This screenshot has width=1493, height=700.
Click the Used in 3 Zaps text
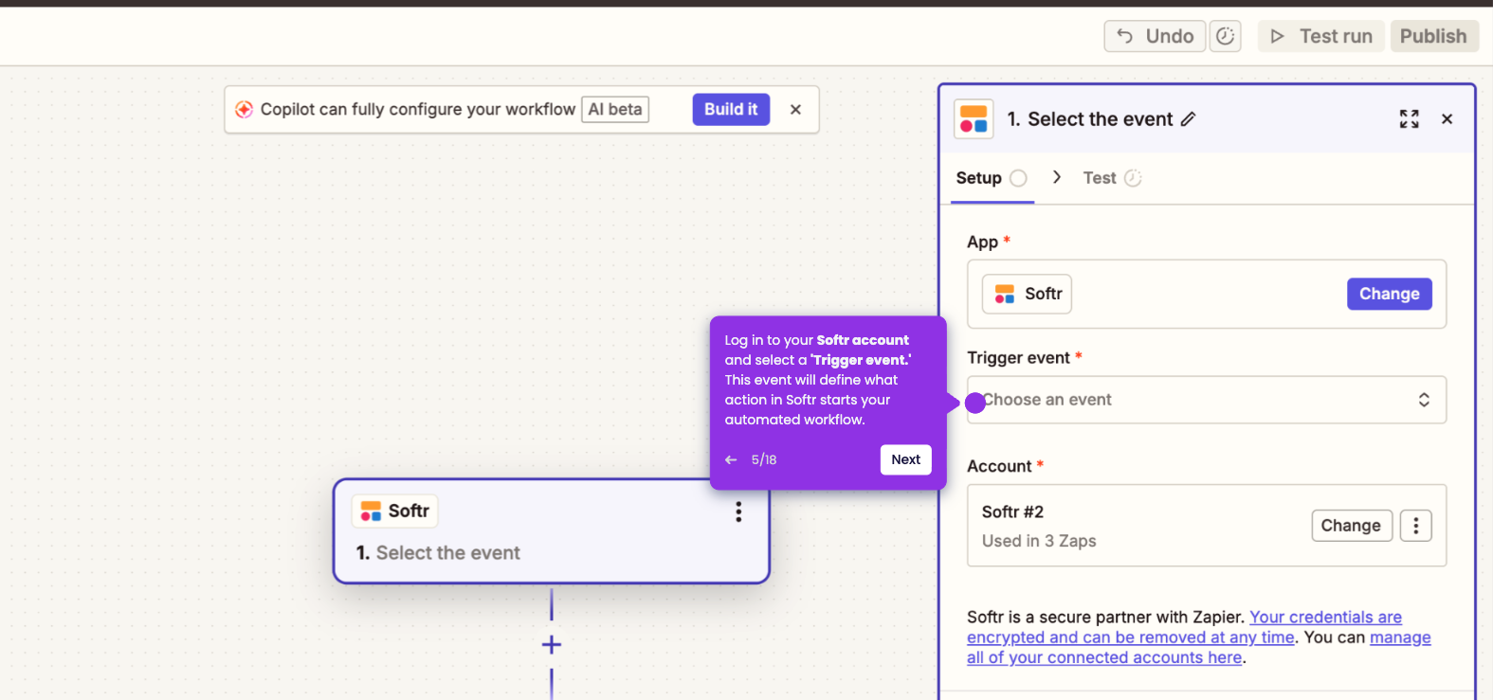click(x=1039, y=541)
